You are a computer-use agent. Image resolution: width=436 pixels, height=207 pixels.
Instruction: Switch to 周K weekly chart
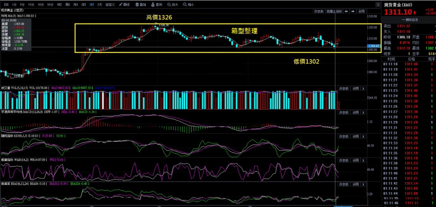click(x=68, y=5)
